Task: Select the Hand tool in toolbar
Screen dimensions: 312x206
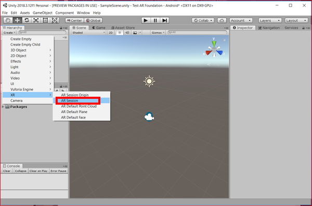Action: (x=8, y=20)
